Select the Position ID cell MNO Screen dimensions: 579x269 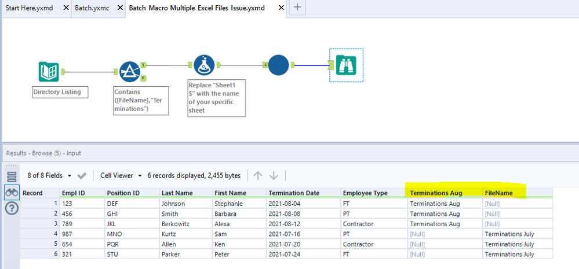tap(132, 234)
